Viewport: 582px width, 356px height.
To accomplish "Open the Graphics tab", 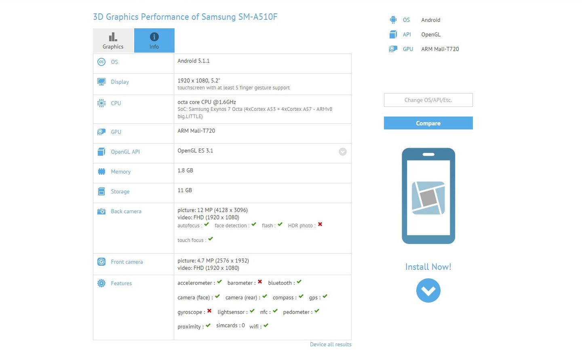I will click(113, 40).
